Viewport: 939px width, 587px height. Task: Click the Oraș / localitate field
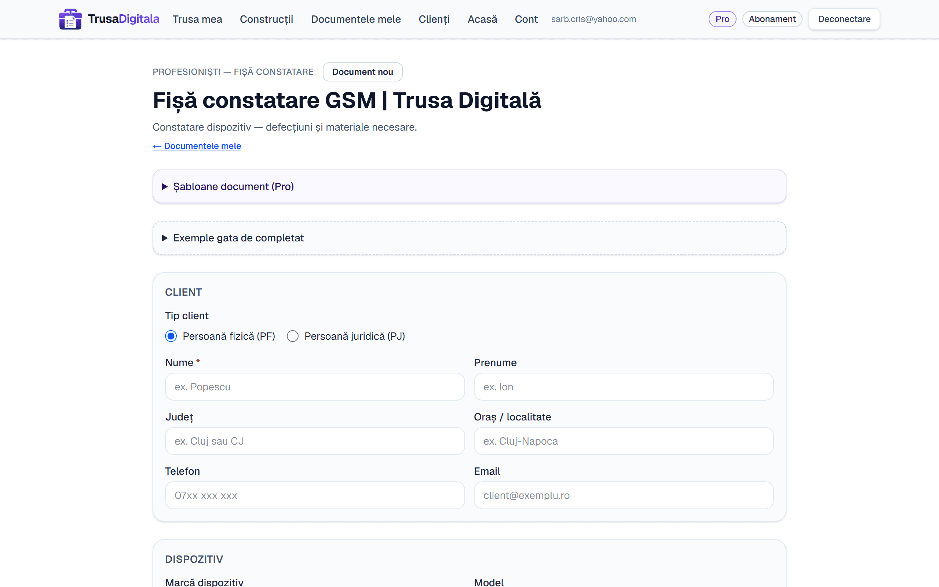(x=624, y=441)
